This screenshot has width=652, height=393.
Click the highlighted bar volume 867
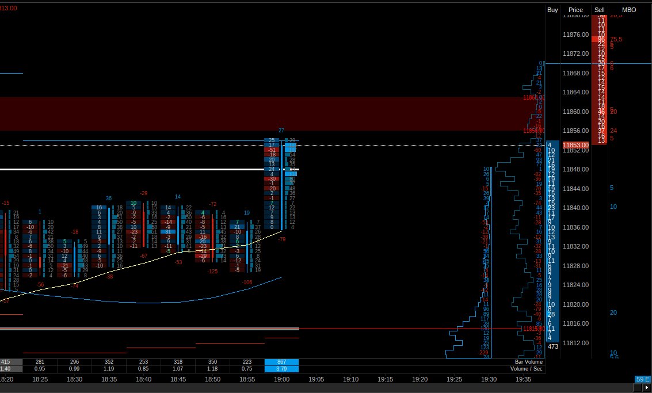(x=281, y=362)
